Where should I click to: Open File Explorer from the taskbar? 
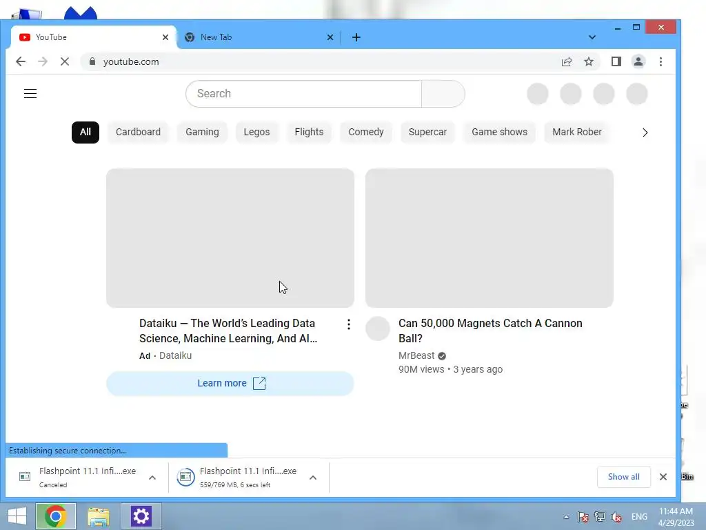[98, 516]
